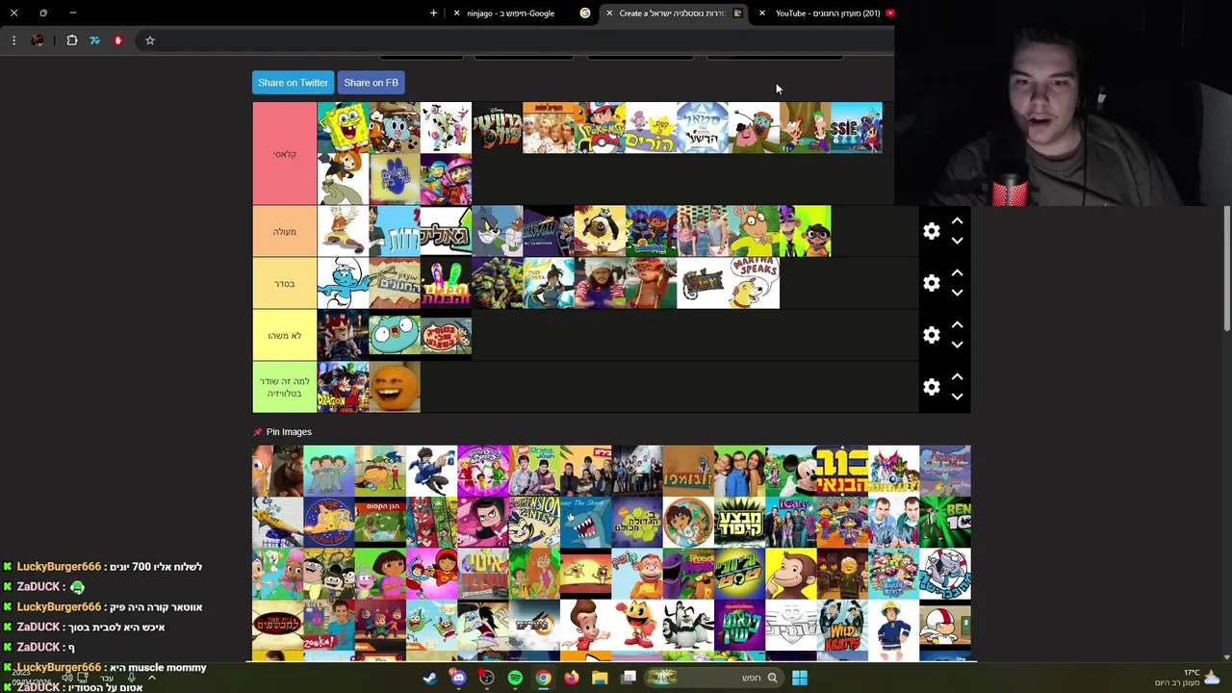Move the מעולה tier row down

[957, 241]
